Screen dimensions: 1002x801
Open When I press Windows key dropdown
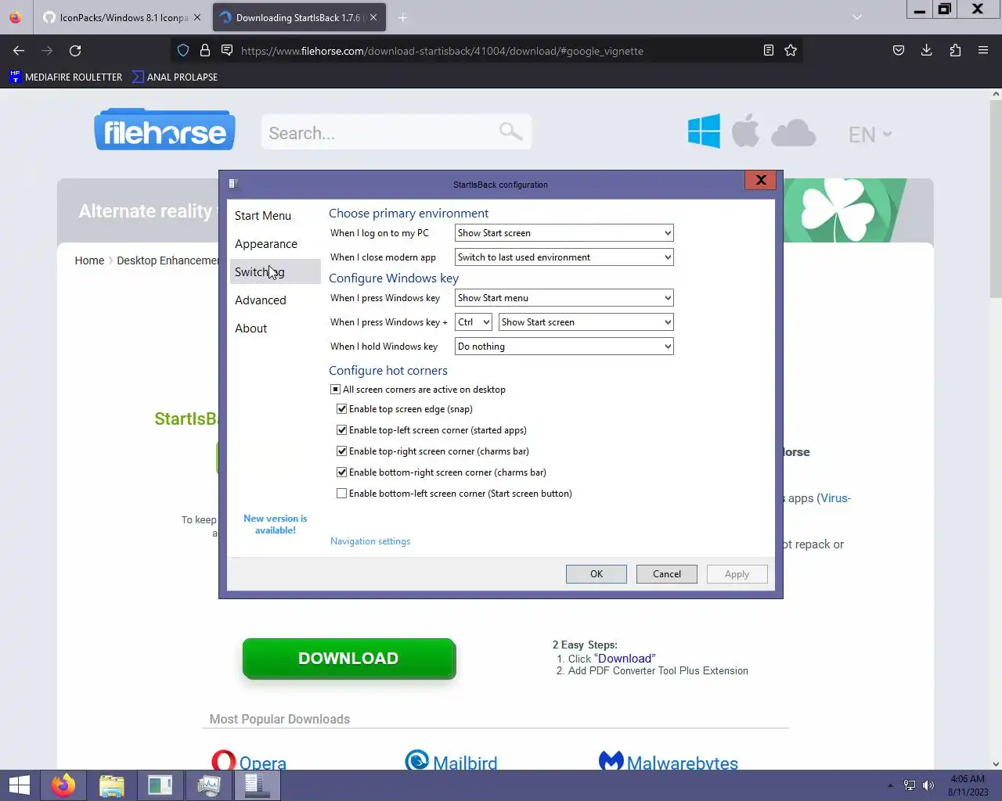pos(564,298)
